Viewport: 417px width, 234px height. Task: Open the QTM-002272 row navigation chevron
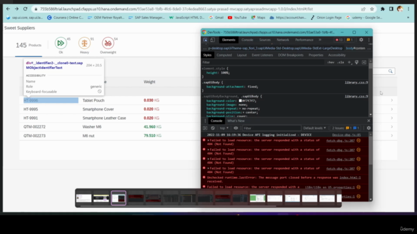[x=392, y=127]
